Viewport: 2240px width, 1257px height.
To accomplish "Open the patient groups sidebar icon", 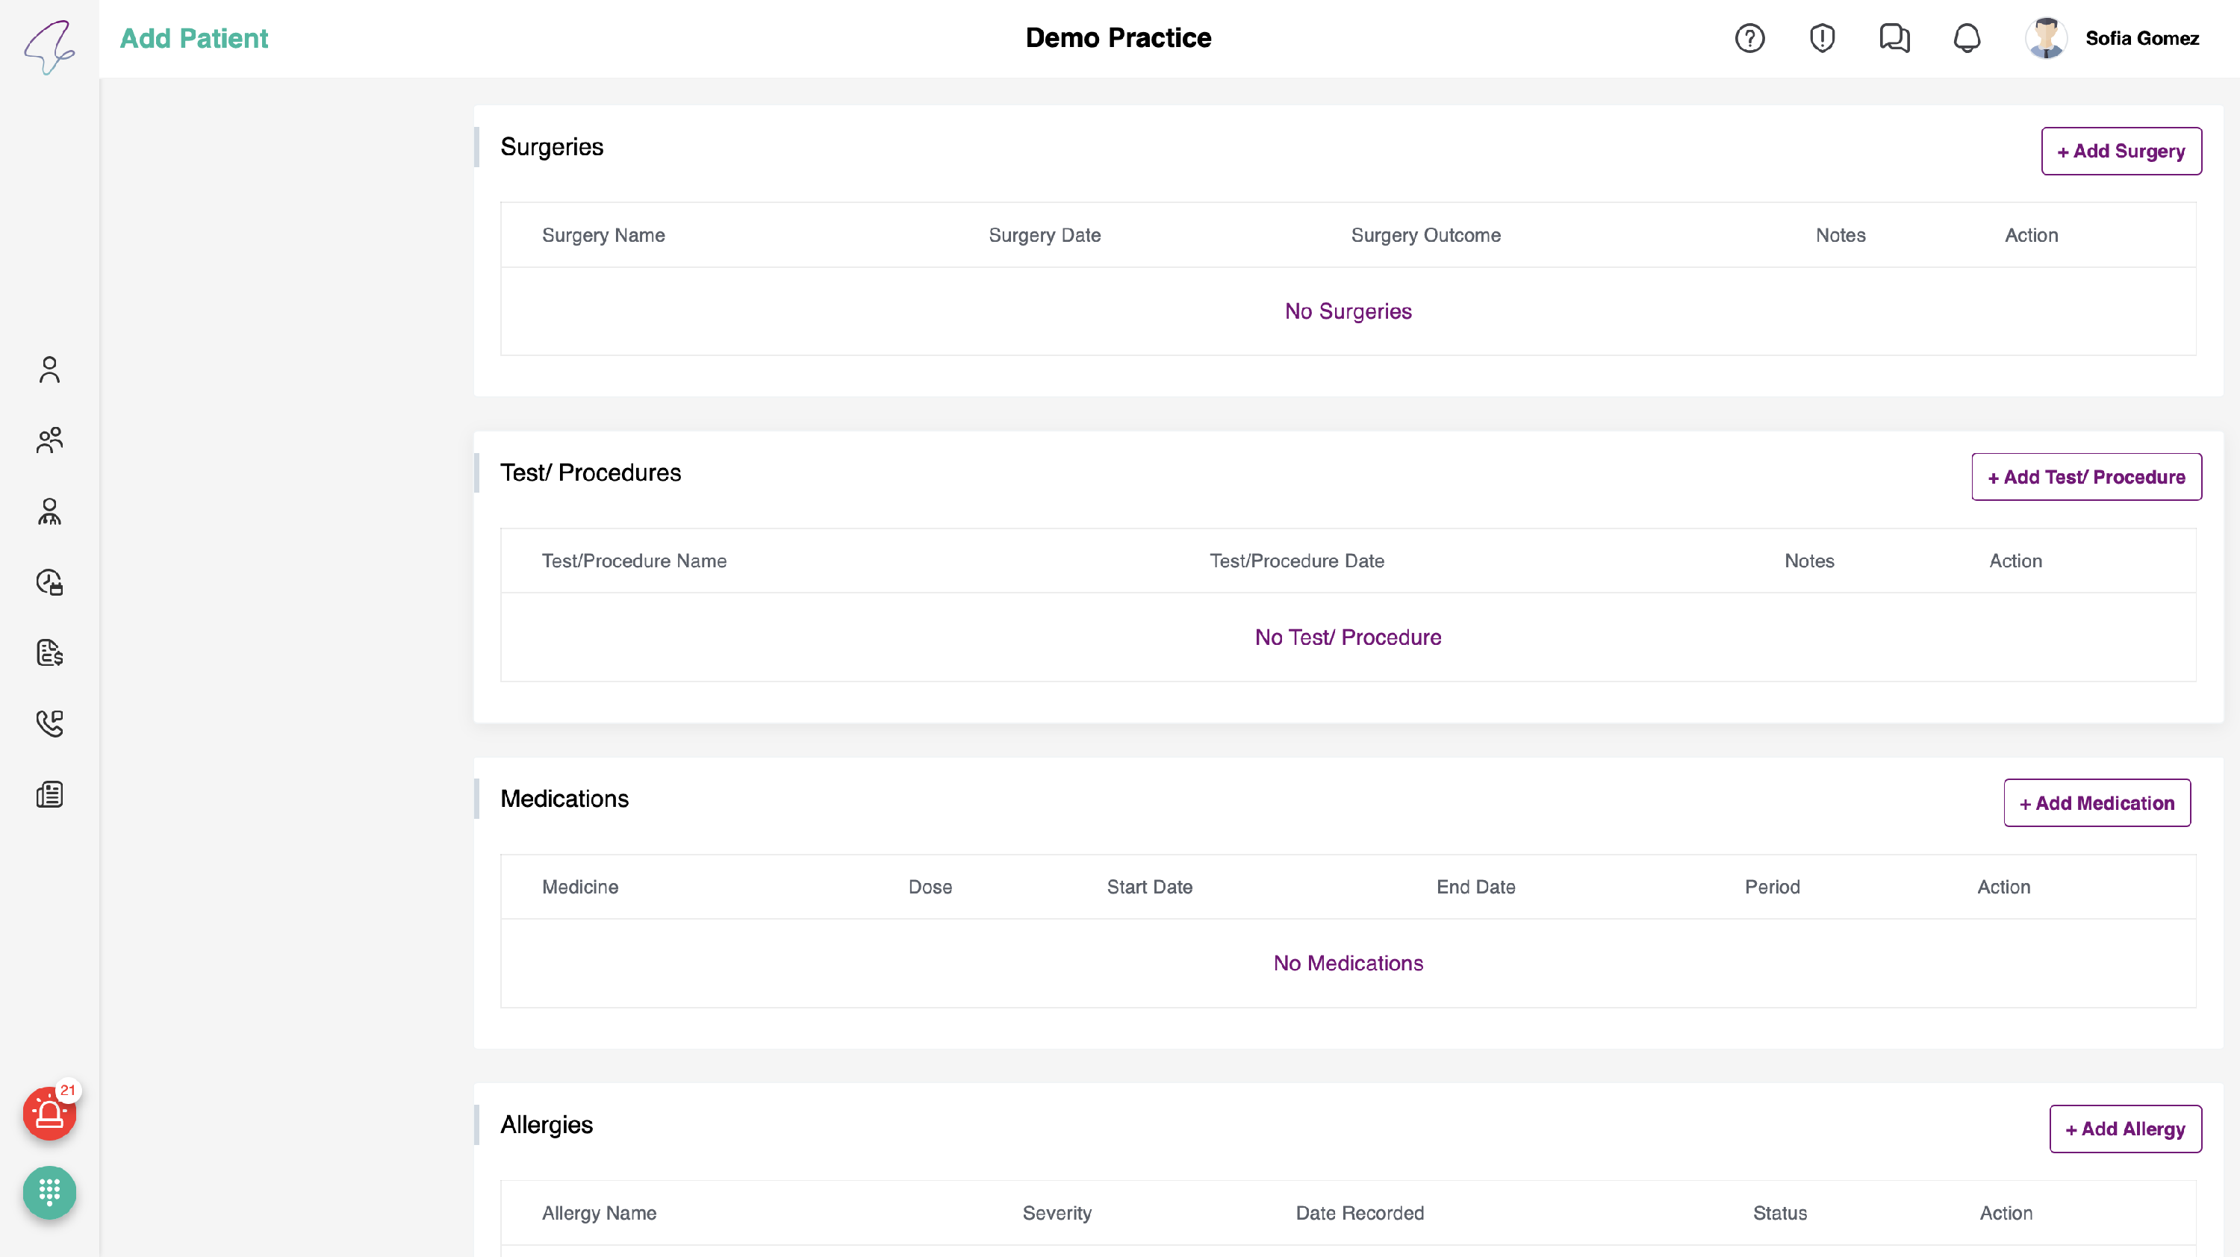I will 49,440.
